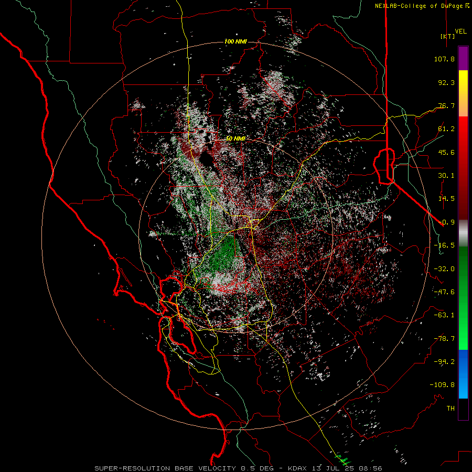Click the 100 NMI range ring label
This screenshot has width=472, height=472.
(x=235, y=41)
